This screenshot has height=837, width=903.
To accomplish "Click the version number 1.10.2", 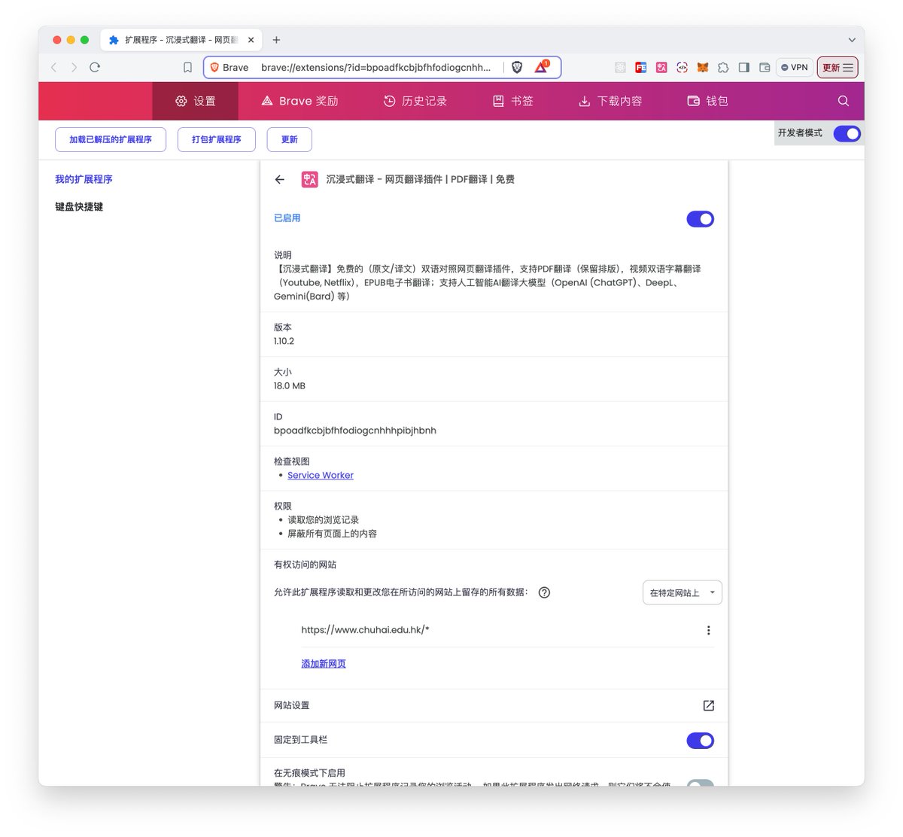I will (284, 341).
